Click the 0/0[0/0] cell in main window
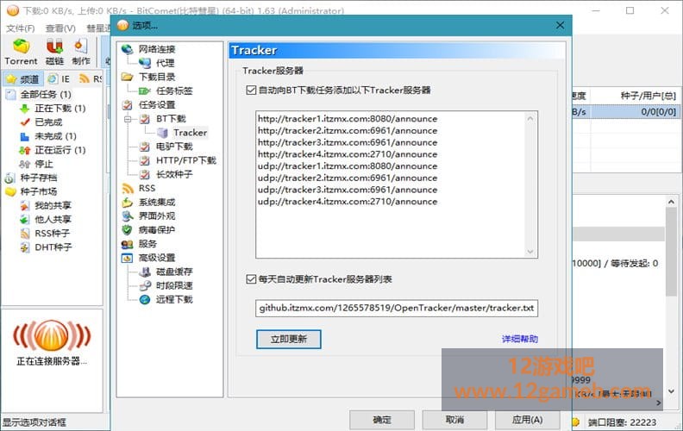 click(659, 112)
